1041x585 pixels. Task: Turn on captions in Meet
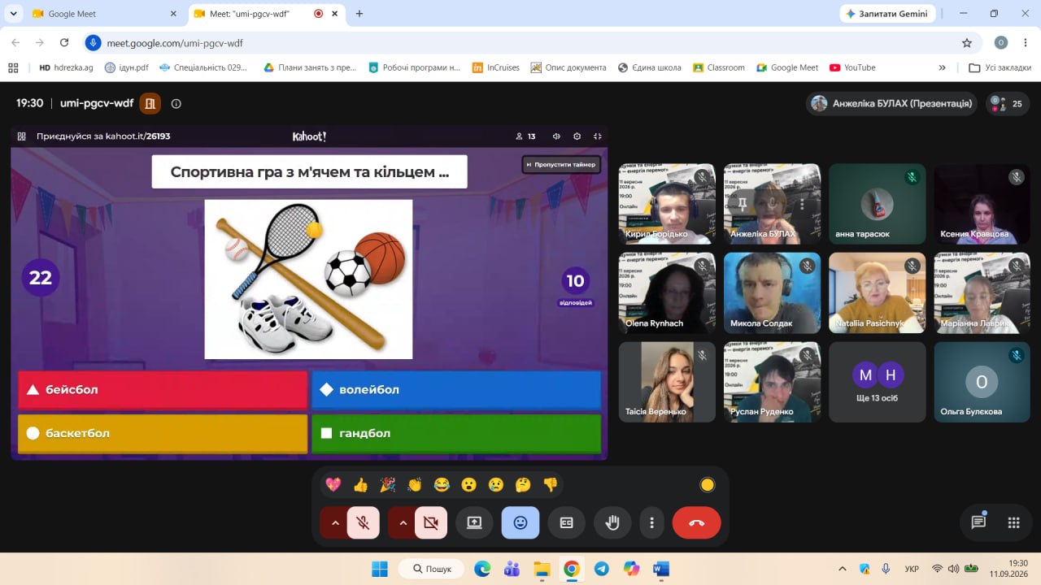pos(567,523)
